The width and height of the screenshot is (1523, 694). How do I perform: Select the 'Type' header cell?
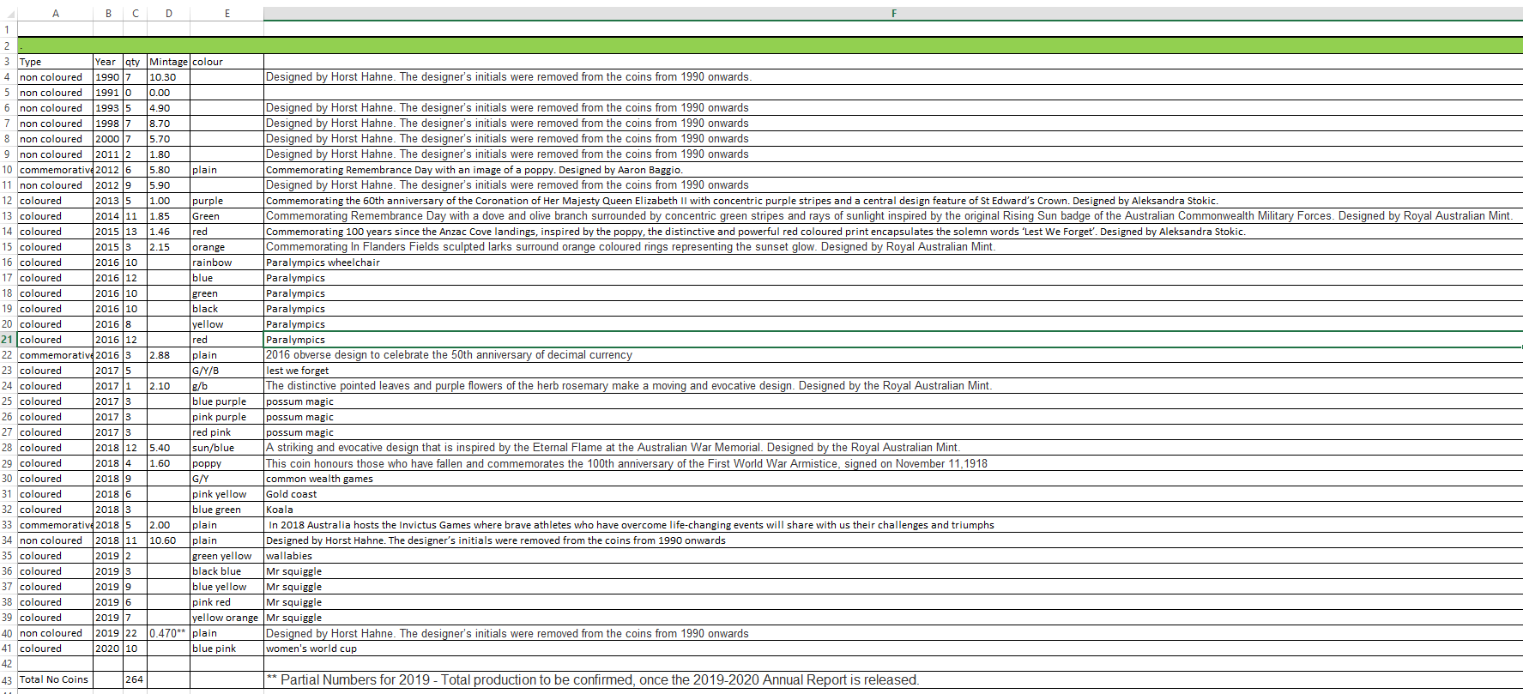pos(55,62)
